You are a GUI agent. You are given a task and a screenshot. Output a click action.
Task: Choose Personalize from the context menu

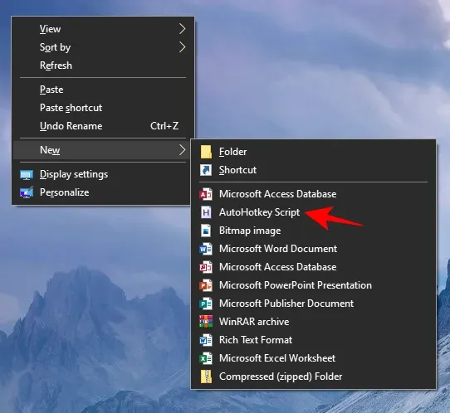[x=103, y=192]
